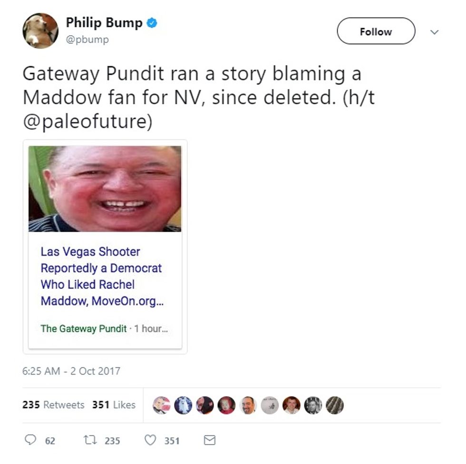View the 235 Retweets list
Image resolution: width=466 pixels, height=464 pixels.
click(x=53, y=405)
